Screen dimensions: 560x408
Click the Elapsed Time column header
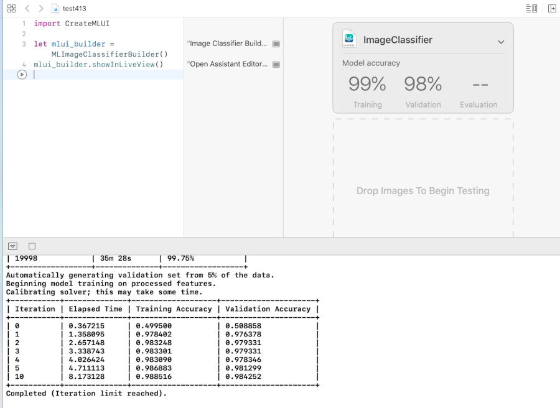coord(95,309)
